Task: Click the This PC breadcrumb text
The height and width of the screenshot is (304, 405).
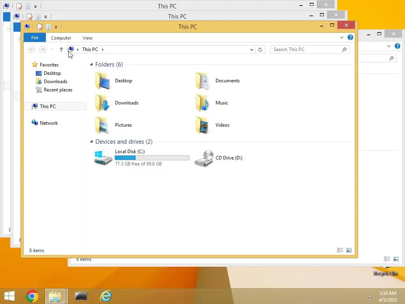Action: (90, 49)
